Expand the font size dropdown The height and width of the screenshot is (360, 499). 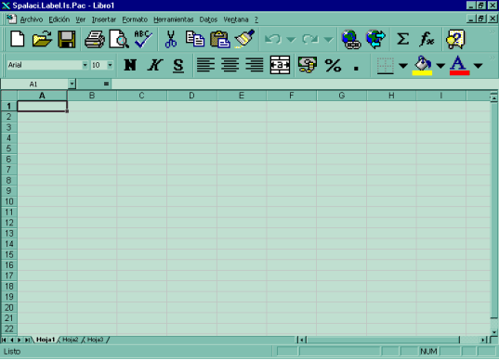[110, 65]
